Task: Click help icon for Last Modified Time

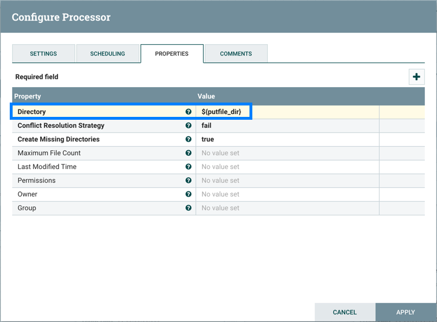Action: pyautogui.click(x=188, y=167)
